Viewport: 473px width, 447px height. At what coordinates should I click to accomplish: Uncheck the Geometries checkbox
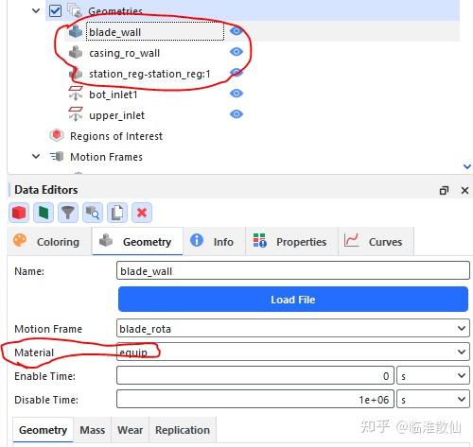pos(56,10)
